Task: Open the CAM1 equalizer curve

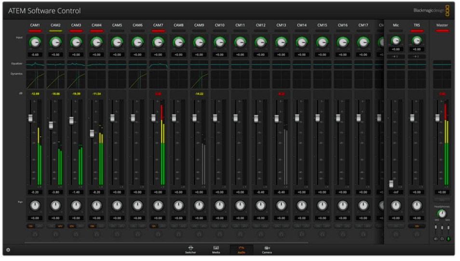Action: (35, 64)
